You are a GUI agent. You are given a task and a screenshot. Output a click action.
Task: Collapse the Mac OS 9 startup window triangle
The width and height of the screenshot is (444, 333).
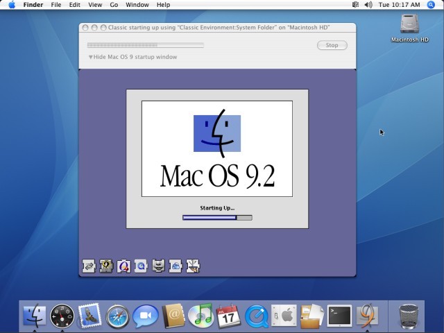tap(91, 57)
